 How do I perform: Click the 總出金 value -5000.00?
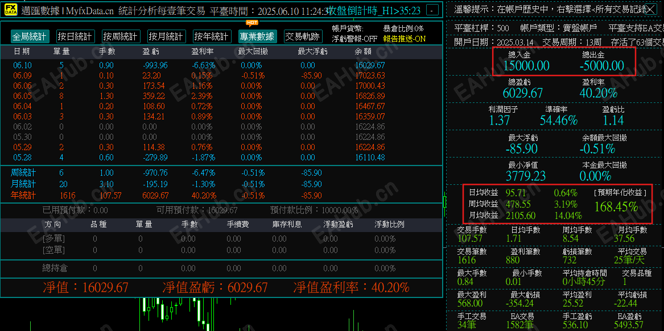(601, 65)
